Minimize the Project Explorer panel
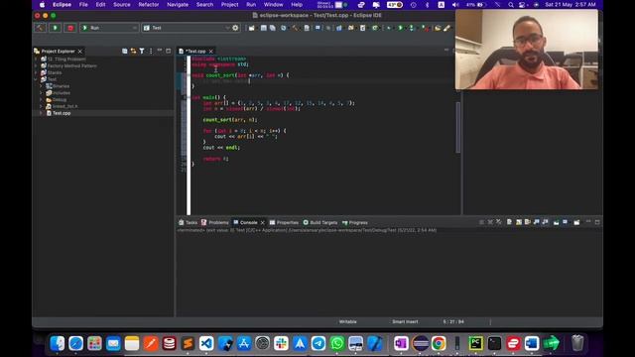The image size is (635, 357). [160, 51]
